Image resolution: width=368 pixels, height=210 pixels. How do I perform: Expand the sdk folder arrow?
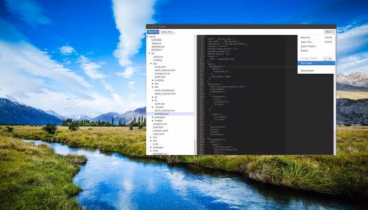[x=153, y=87]
